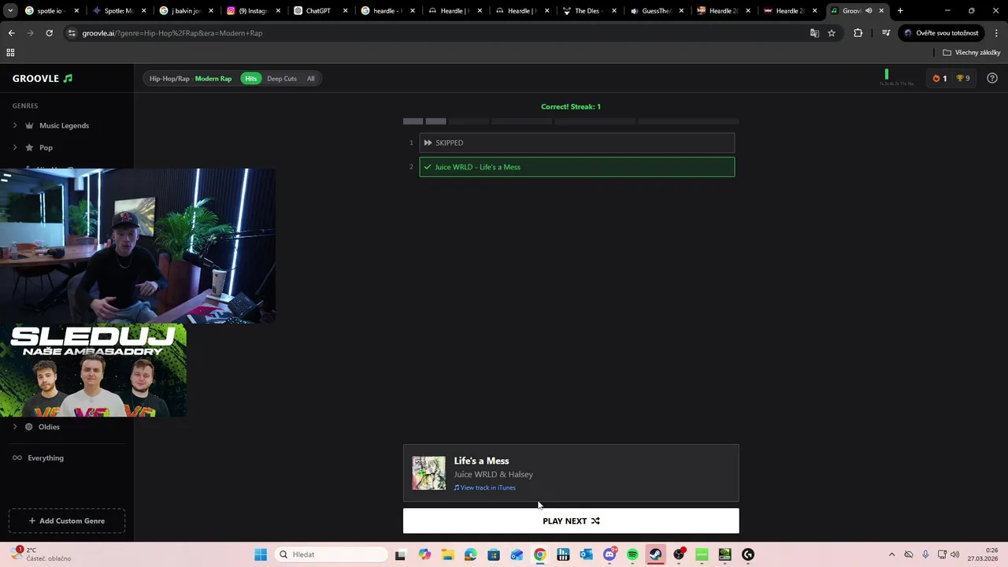The height and width of the screenshot is (567, 1008).
Task: Click the Correct! Streak: 1 message
Action: click(571, 106)
